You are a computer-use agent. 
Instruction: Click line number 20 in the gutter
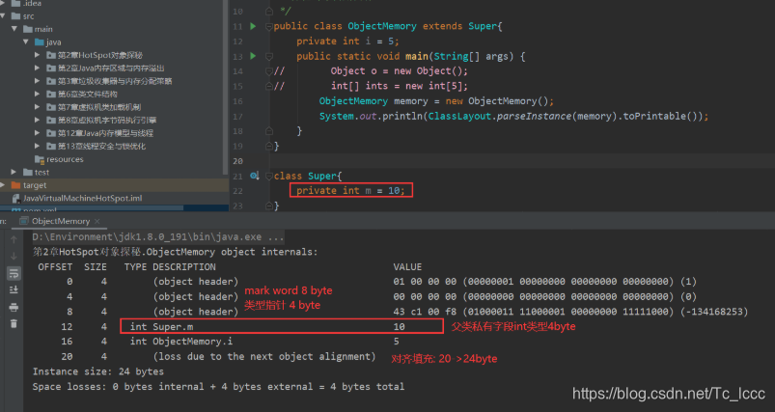point(237,161)
